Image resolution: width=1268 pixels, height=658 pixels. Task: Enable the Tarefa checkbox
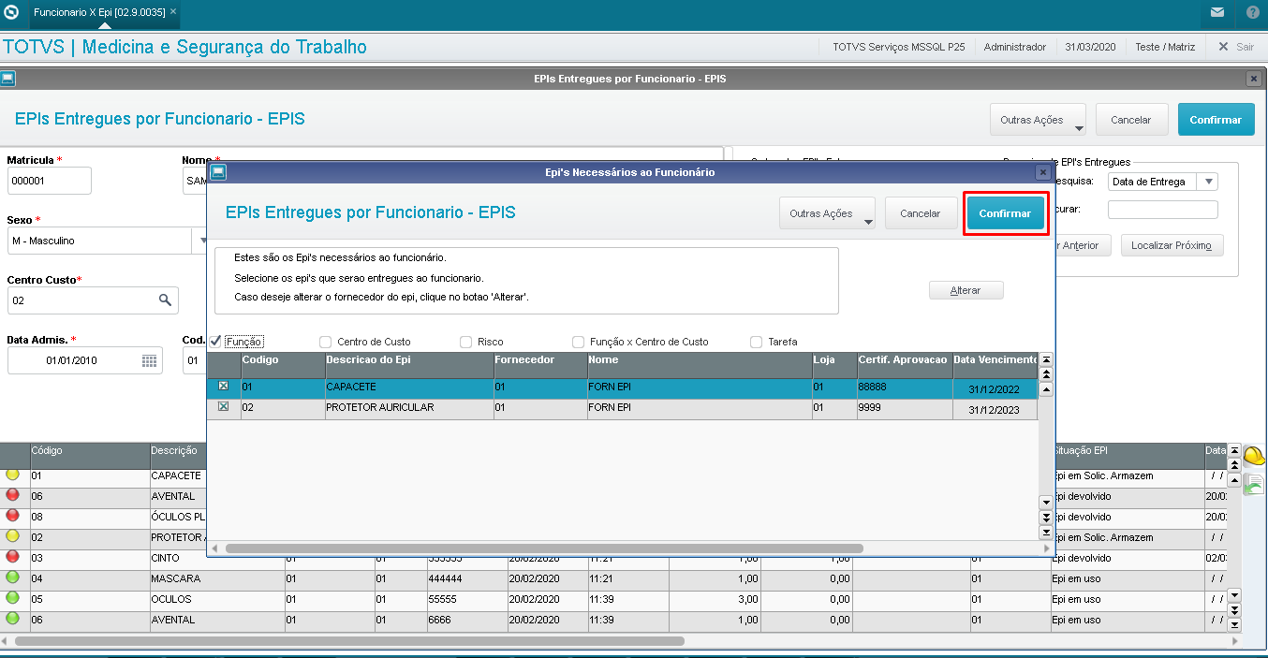coord(757,342)
